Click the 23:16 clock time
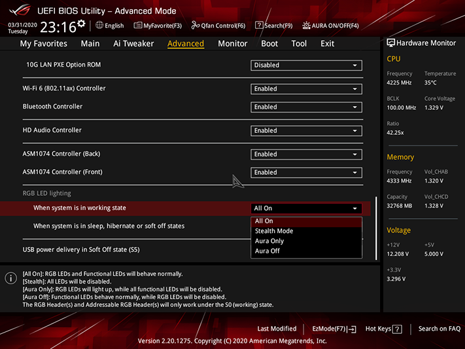 pyautogui.click(x=58, y=28)
